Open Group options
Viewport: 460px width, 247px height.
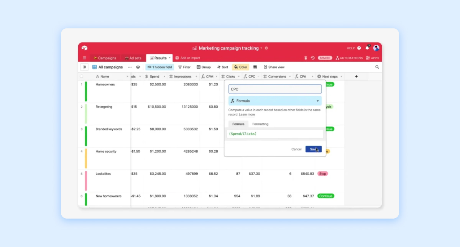pyautogui.click(x=204, y=67)
